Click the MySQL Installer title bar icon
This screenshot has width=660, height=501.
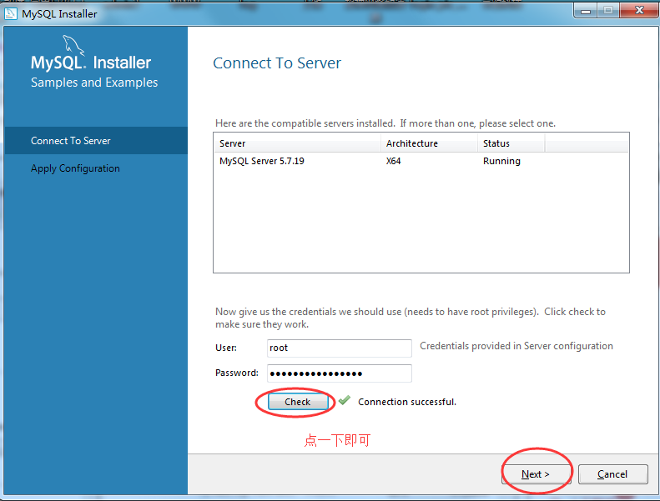[11, 14]
